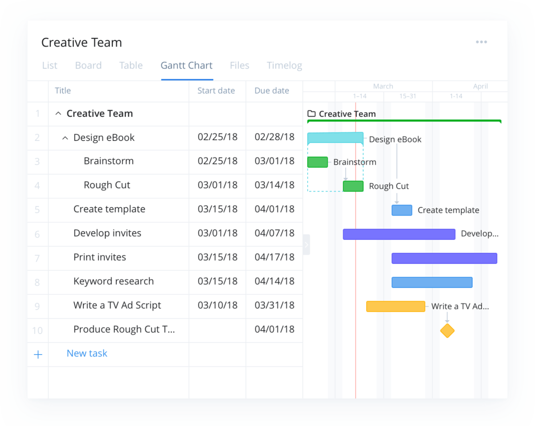Viewport: 535px width, 426px height.
Task: Collapse the Creative Team group
Action: pos(58,114)
